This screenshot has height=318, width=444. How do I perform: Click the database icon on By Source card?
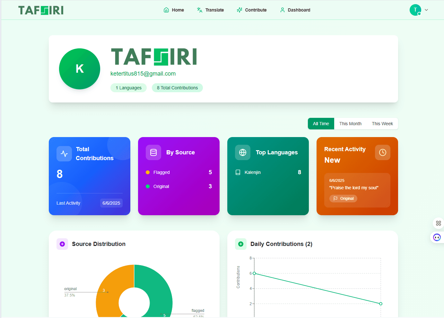coord(153,152)
